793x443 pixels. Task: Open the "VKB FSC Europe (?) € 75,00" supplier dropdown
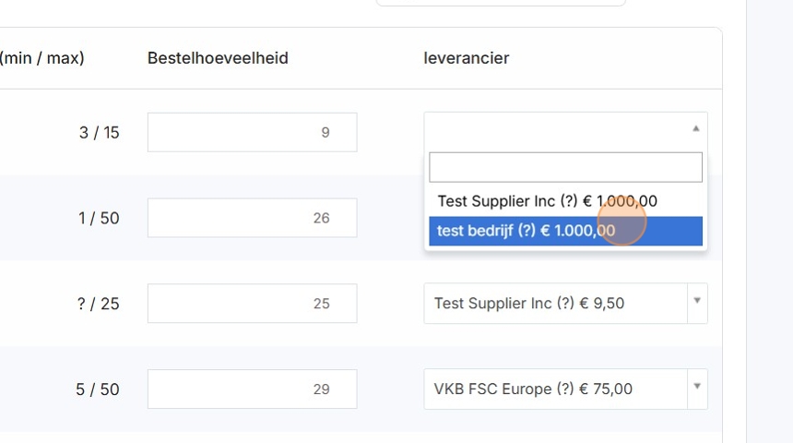(x=555, y=389)
